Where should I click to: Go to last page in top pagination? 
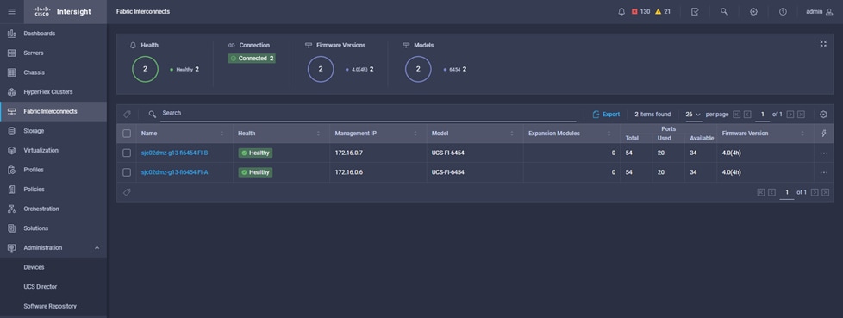pos(801,115)
